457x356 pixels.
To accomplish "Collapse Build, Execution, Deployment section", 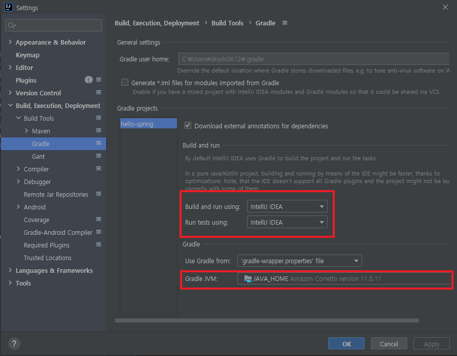I will coord(10,105).
